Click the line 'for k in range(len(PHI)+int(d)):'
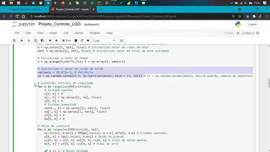 coord(65,87)
